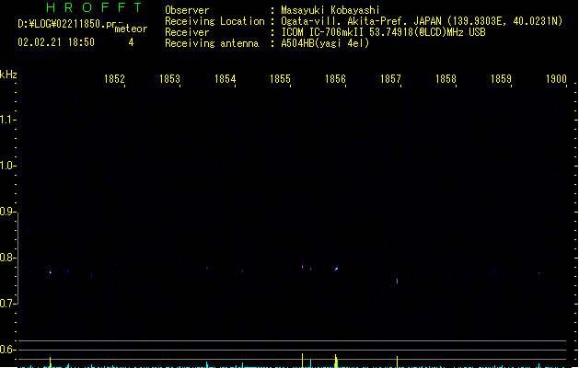Click receiver text ICOM IC-706mkII

point(322,32)
